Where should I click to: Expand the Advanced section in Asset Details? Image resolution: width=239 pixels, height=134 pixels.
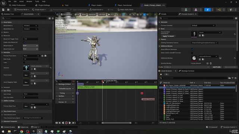pos(2,87)
